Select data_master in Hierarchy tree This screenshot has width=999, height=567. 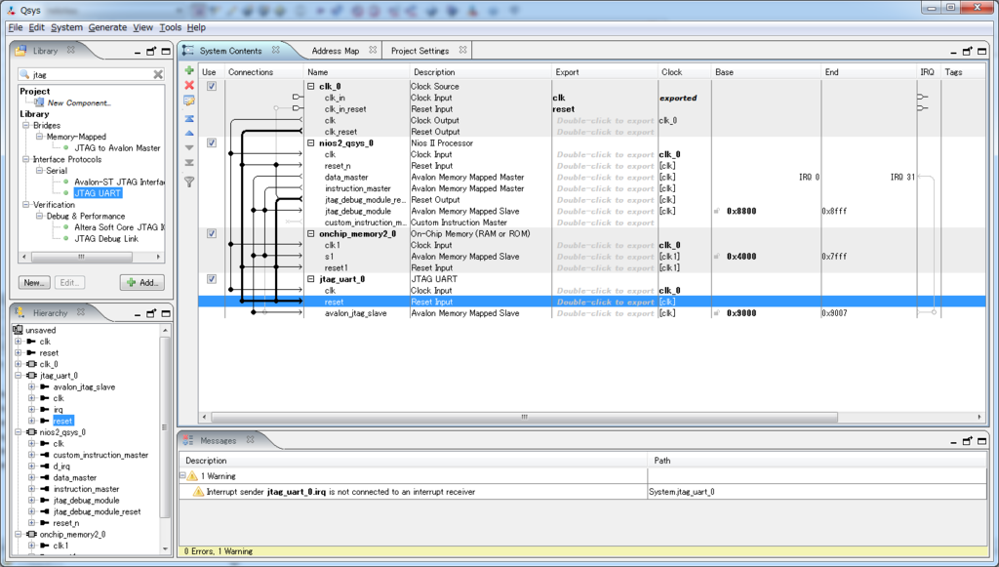pyautogui.click(x=74, y=477)
